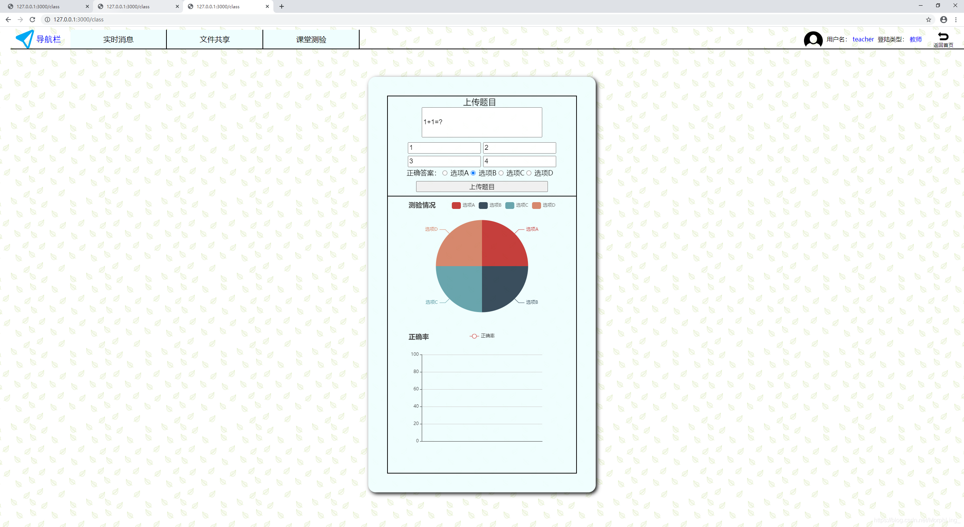Open Chrome three-dot menu
Viewport: 964px width, 527px height.
[956, 20]
